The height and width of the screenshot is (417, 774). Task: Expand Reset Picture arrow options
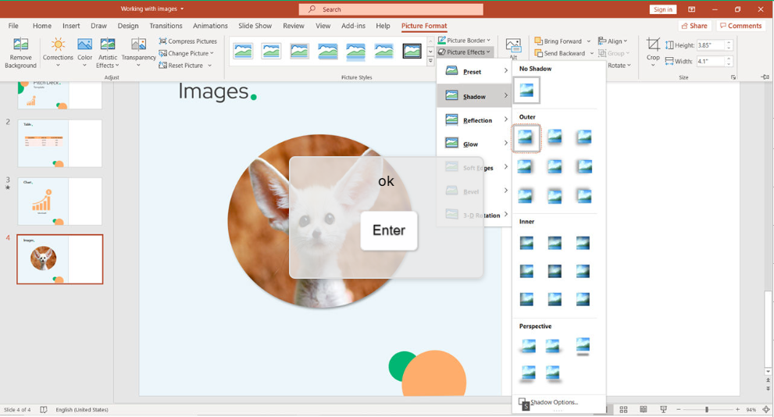click(x=210, y=65)
